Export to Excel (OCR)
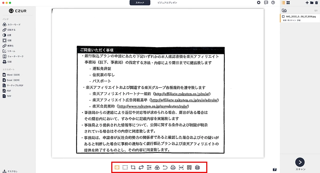 (11, 80)
